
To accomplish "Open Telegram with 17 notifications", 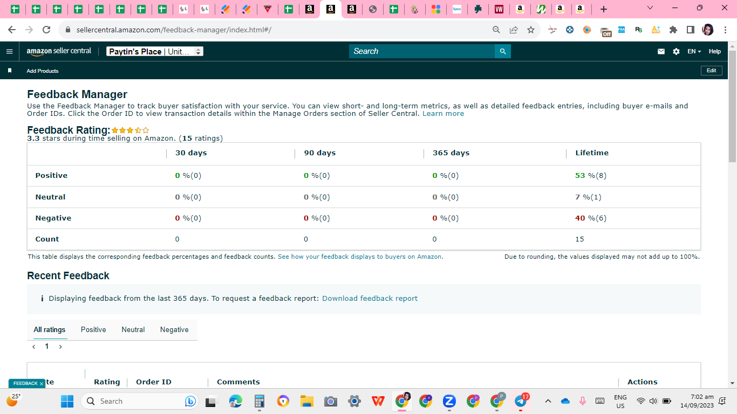I will (x=521, y=401).
